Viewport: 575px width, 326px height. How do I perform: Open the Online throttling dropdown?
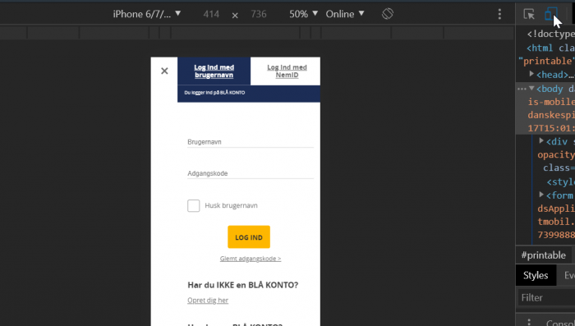coord(345,14)
